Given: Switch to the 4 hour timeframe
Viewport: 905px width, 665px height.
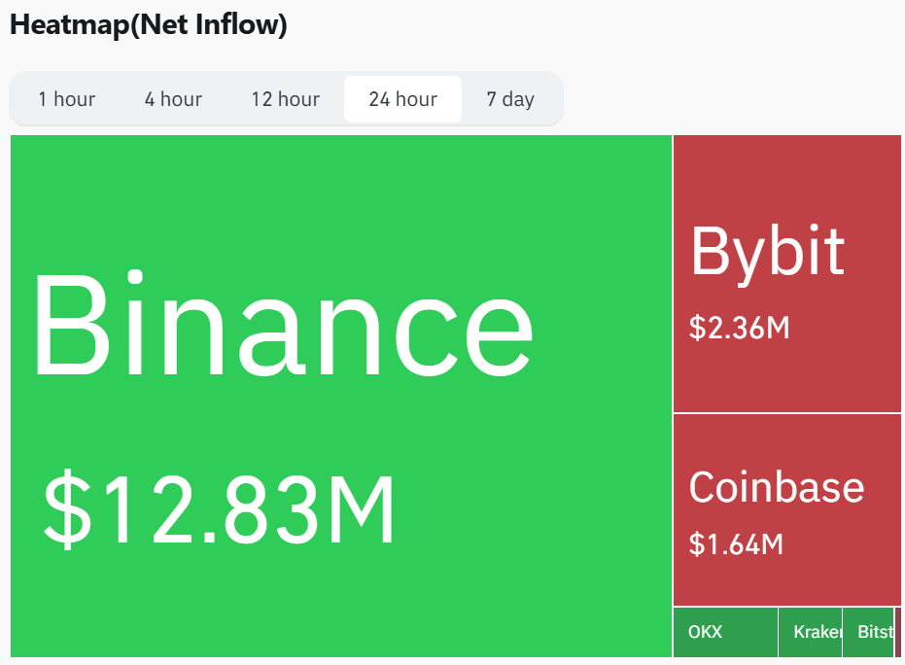Looking at the screenshot, I should click(173, 99).
